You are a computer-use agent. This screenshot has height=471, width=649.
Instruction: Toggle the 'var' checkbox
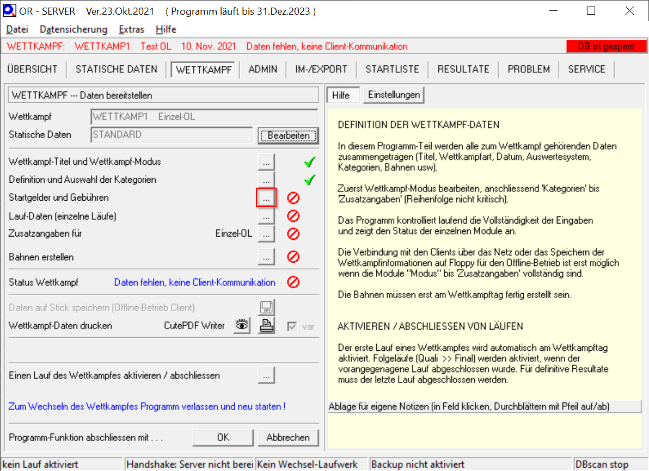pos(292,326)
